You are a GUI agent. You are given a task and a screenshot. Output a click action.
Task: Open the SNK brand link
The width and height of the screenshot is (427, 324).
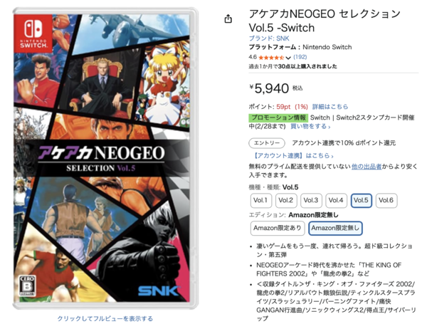[269, 38]
